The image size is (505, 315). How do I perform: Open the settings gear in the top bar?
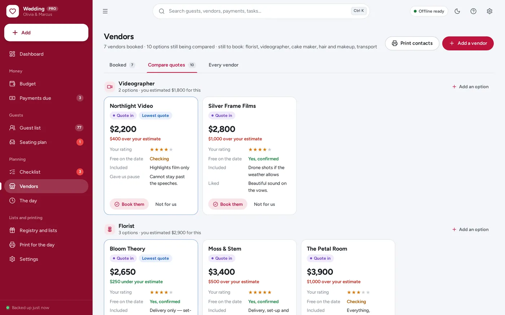tap(489, 11)
